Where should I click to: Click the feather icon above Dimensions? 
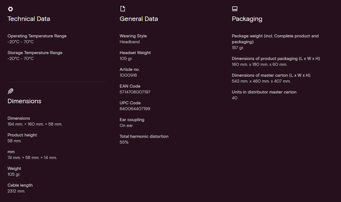point(10,91)
